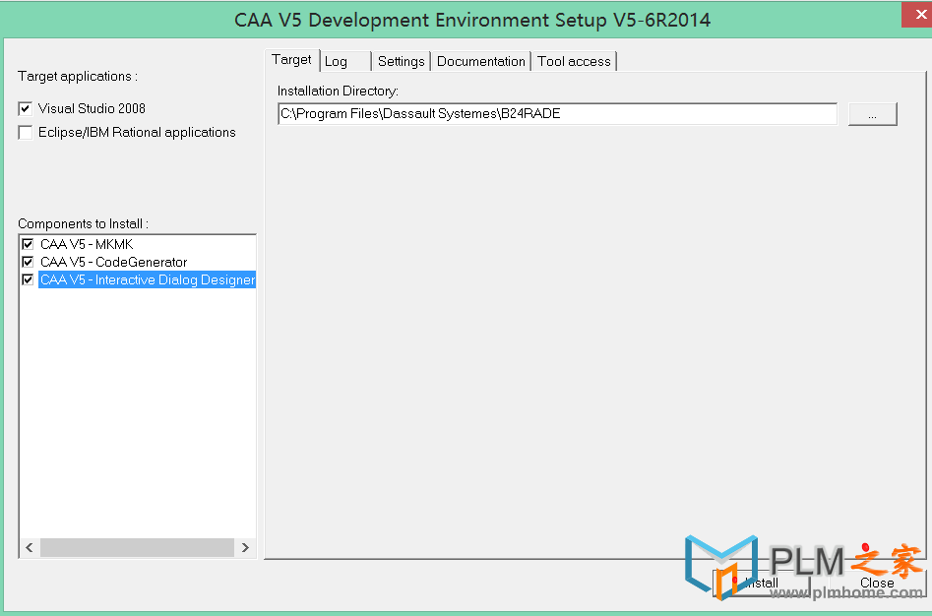Click the Install button

point(762,583)
